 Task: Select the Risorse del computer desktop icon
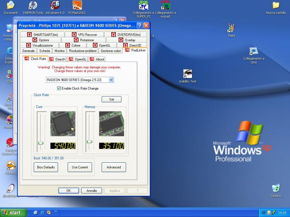click(x=8, y=32)
